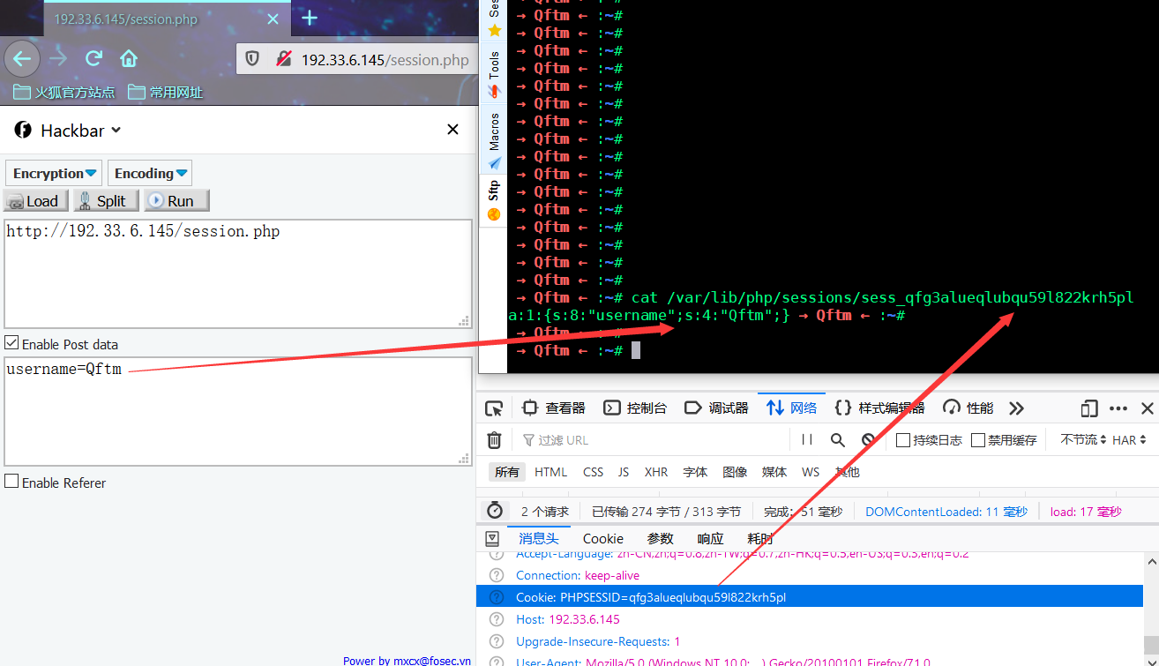The image size is (1159, 666).
Task: Check the 持续日志 persistent logs checkbox
Action: 904,439
